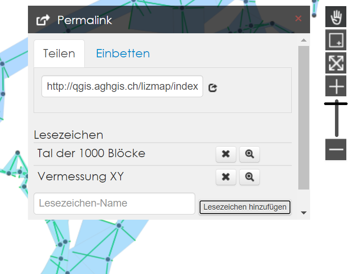Close the Permalink panel

(298, 18)
